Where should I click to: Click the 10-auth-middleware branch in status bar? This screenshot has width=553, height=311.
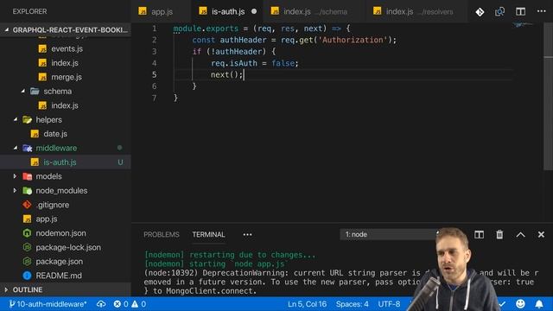(x=48, y=304)
